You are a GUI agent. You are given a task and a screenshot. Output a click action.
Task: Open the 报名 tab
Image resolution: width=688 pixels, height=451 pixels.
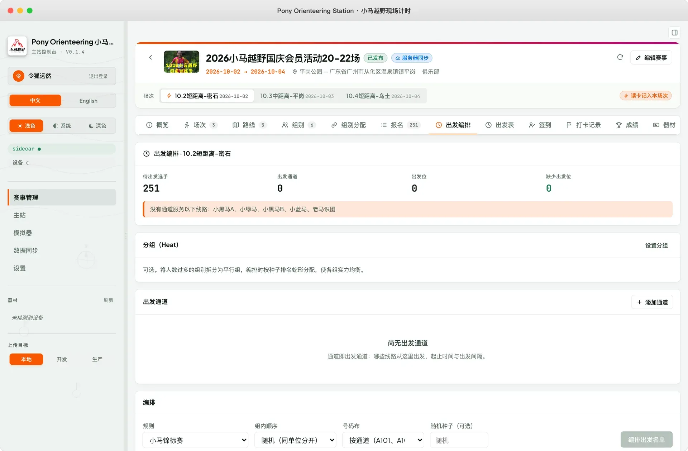click(x=401, y=125)
